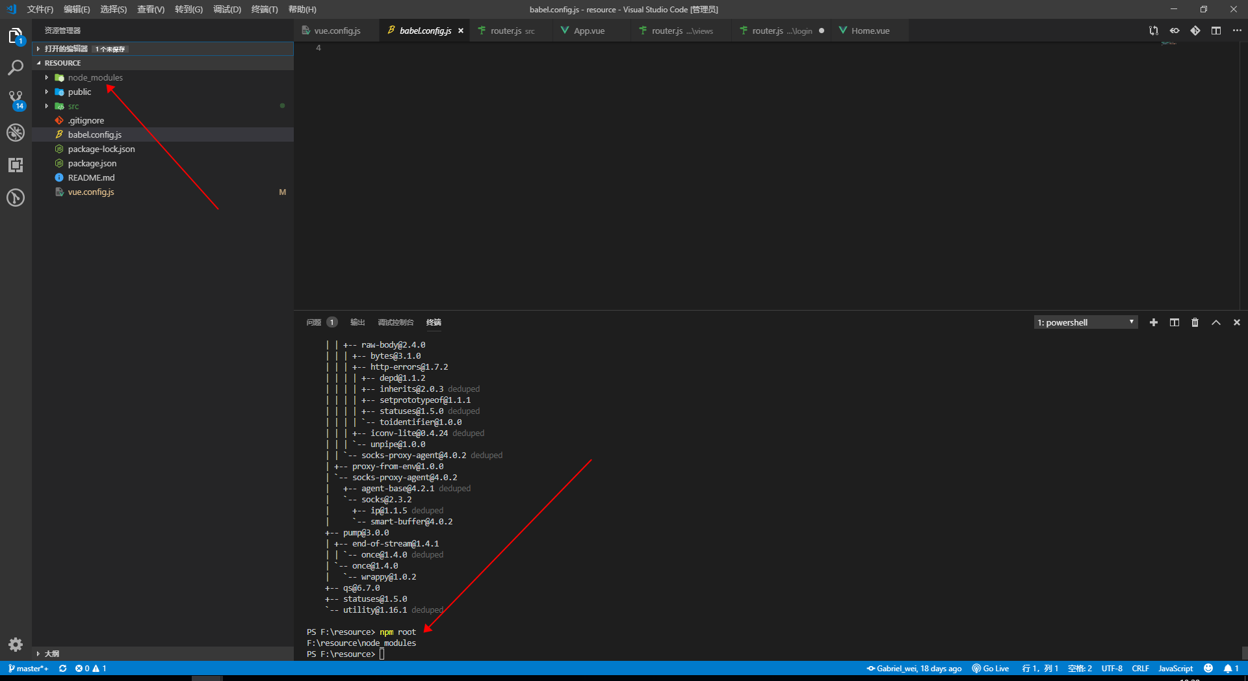The image size is (1248, 681).
Task: Open the 调试控制台 debug console tab
Action: tap(396, 322)
